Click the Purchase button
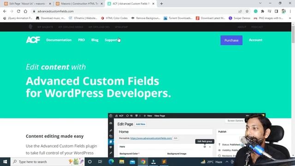Screen dimensions: 295x166 click(x=231, y=40)
